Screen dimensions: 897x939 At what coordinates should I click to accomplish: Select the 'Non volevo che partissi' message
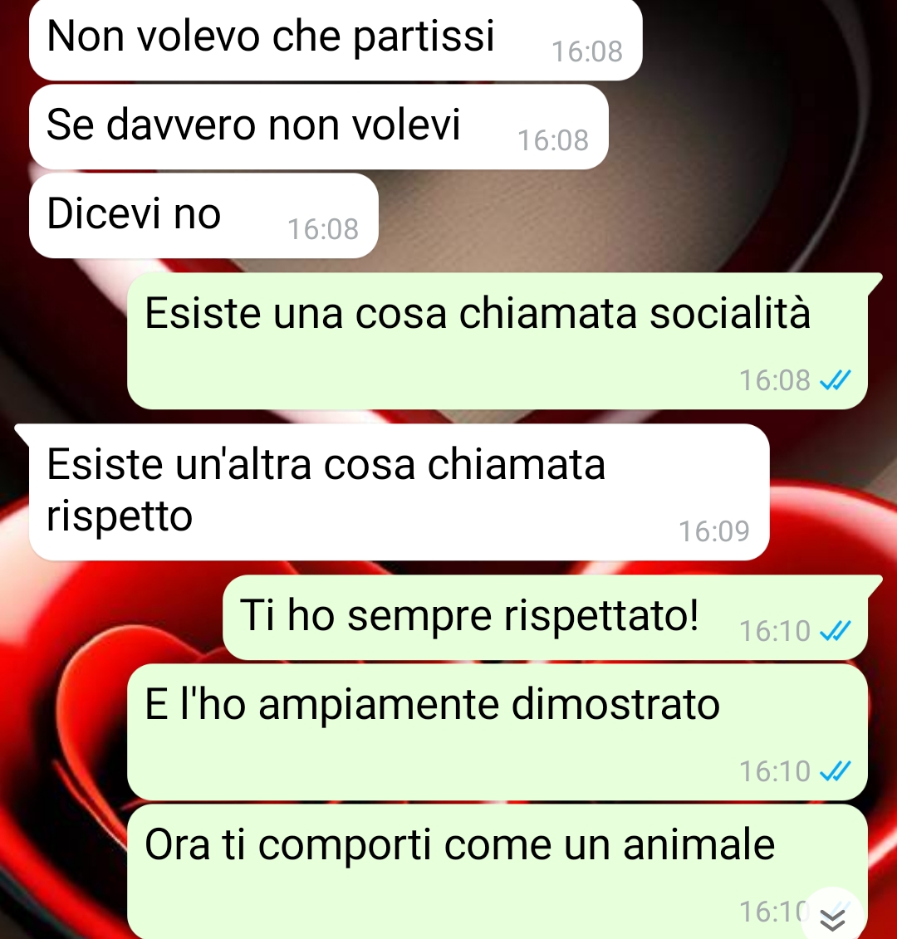click(x=336, y=40)
